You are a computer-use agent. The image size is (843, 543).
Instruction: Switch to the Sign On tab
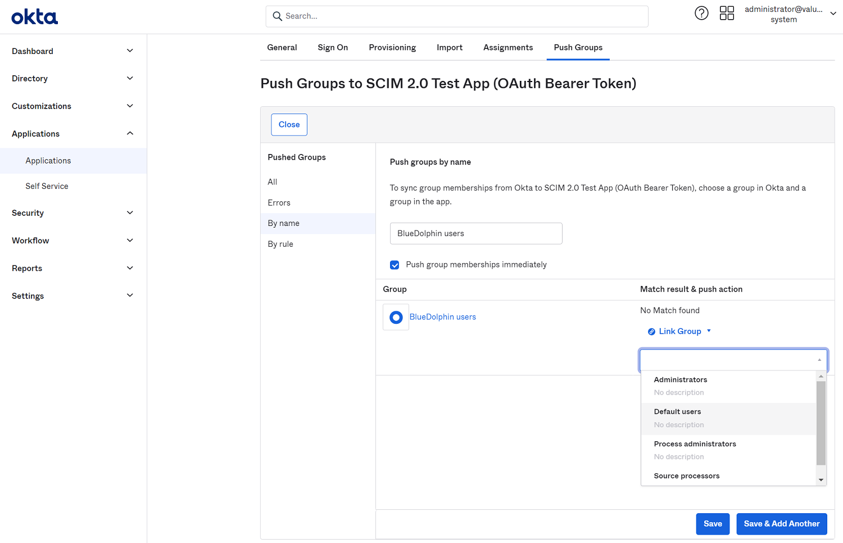[333, 48]
